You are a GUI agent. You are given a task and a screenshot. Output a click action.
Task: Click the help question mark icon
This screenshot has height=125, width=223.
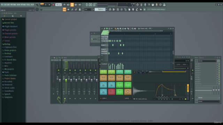pyautogui.click(x=149, y=5)
